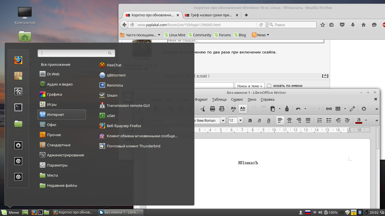Image resolution: width=385 pixels, height=216 pixels.
Task: Toggle underline formatting in Writer
Action: click(x=269, y=120)
